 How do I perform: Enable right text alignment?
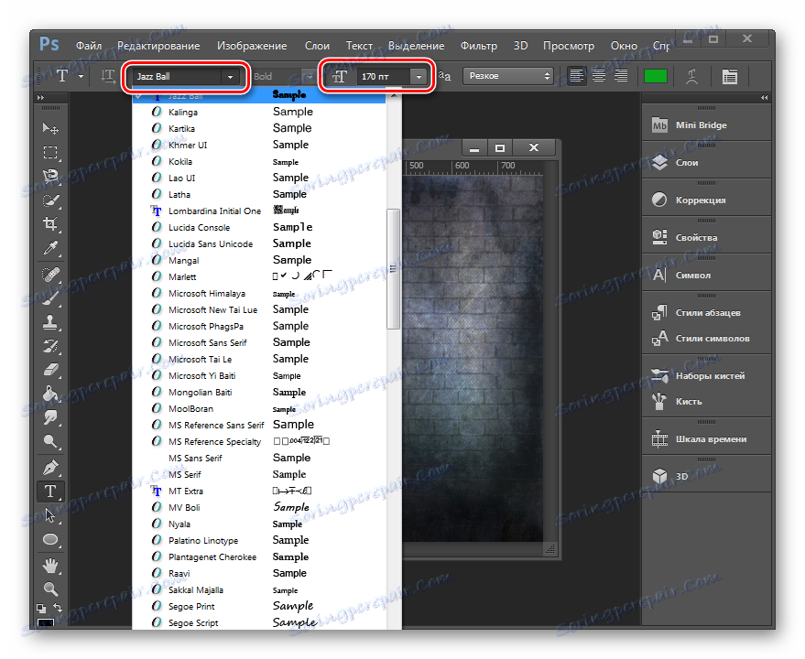[x=620, y=77]
